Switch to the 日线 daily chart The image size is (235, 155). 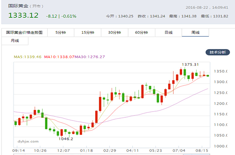pyautogui.click(x=168, y=33)
